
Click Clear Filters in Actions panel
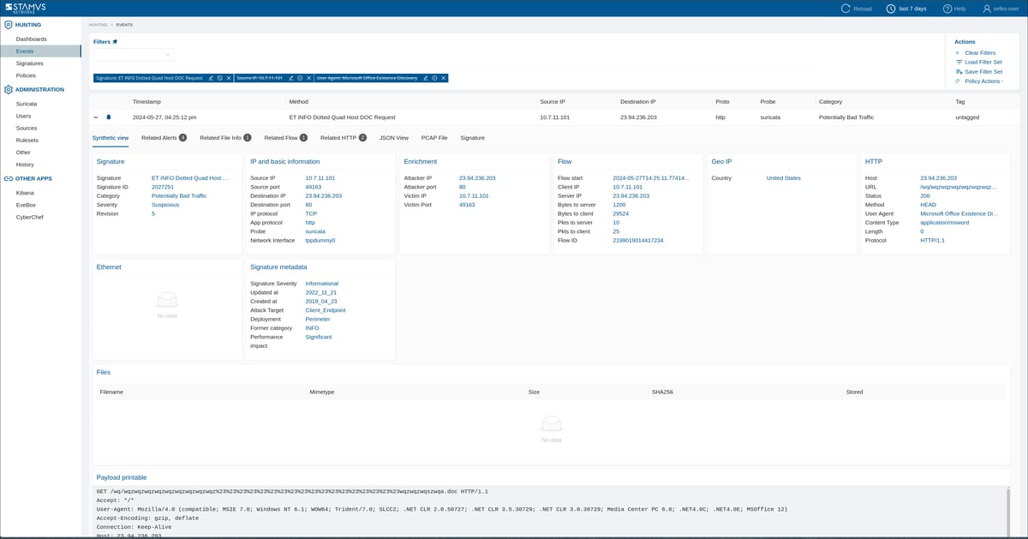[x=979, y=53]
